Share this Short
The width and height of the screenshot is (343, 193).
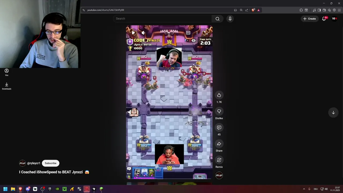pos(219,144)
